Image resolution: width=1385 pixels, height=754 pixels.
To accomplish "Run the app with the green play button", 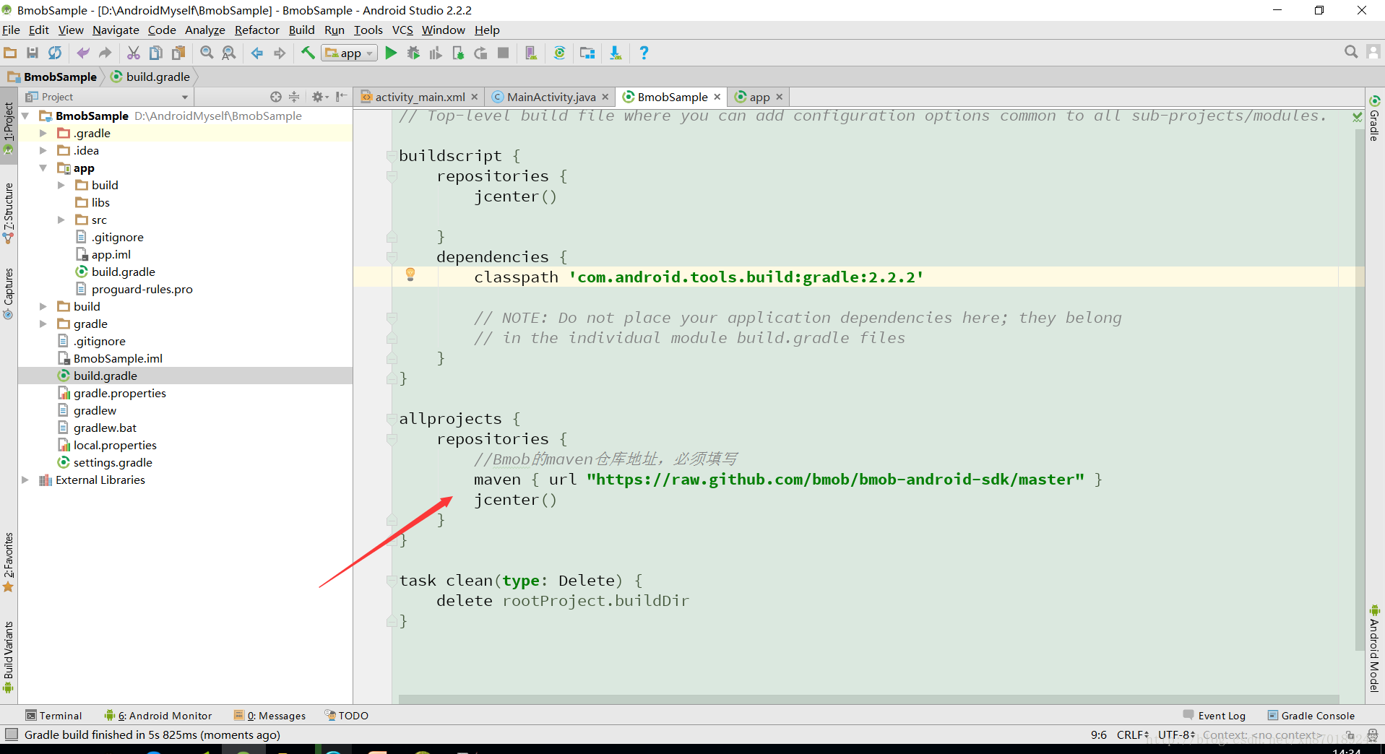I will coord(391,53).
